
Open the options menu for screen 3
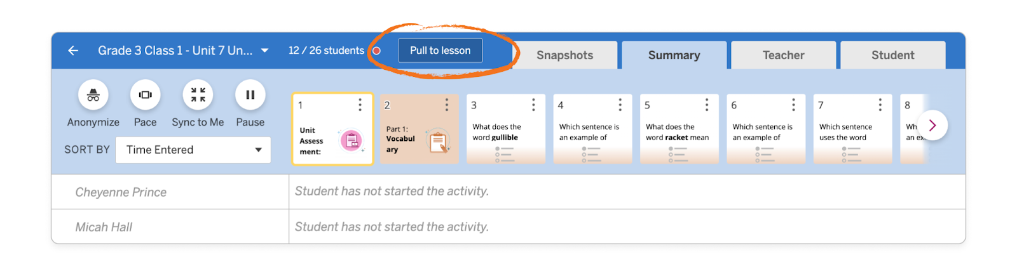pyautogui.click(x=533, y=105)
